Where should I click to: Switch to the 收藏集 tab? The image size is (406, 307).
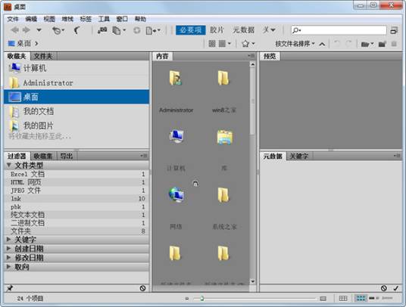[x=43, y=156]
